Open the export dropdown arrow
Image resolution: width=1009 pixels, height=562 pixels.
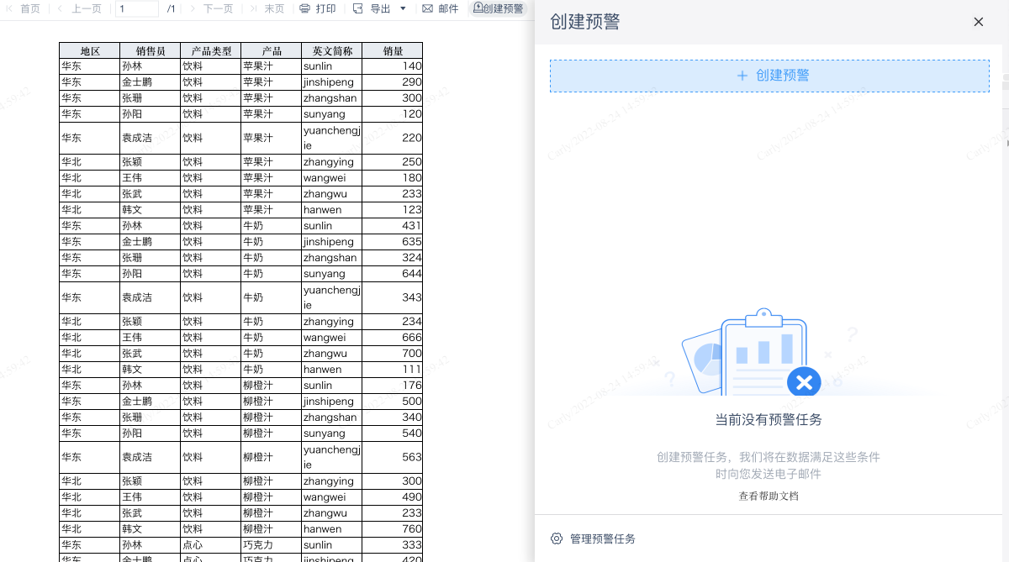point(403,8)
